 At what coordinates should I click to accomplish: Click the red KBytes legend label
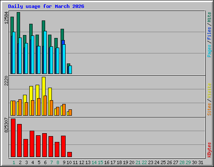coord(209,150)
